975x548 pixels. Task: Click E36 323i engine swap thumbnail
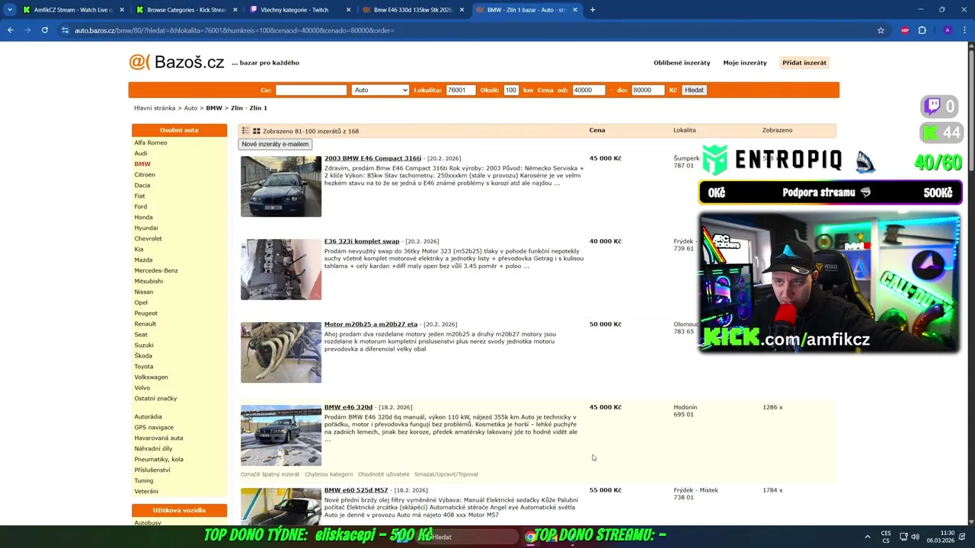(x=281, y=269)
